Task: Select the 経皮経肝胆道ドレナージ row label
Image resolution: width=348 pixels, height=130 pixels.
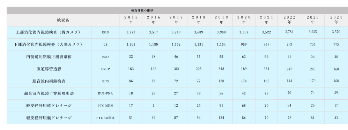Action: tap(49, 106)
